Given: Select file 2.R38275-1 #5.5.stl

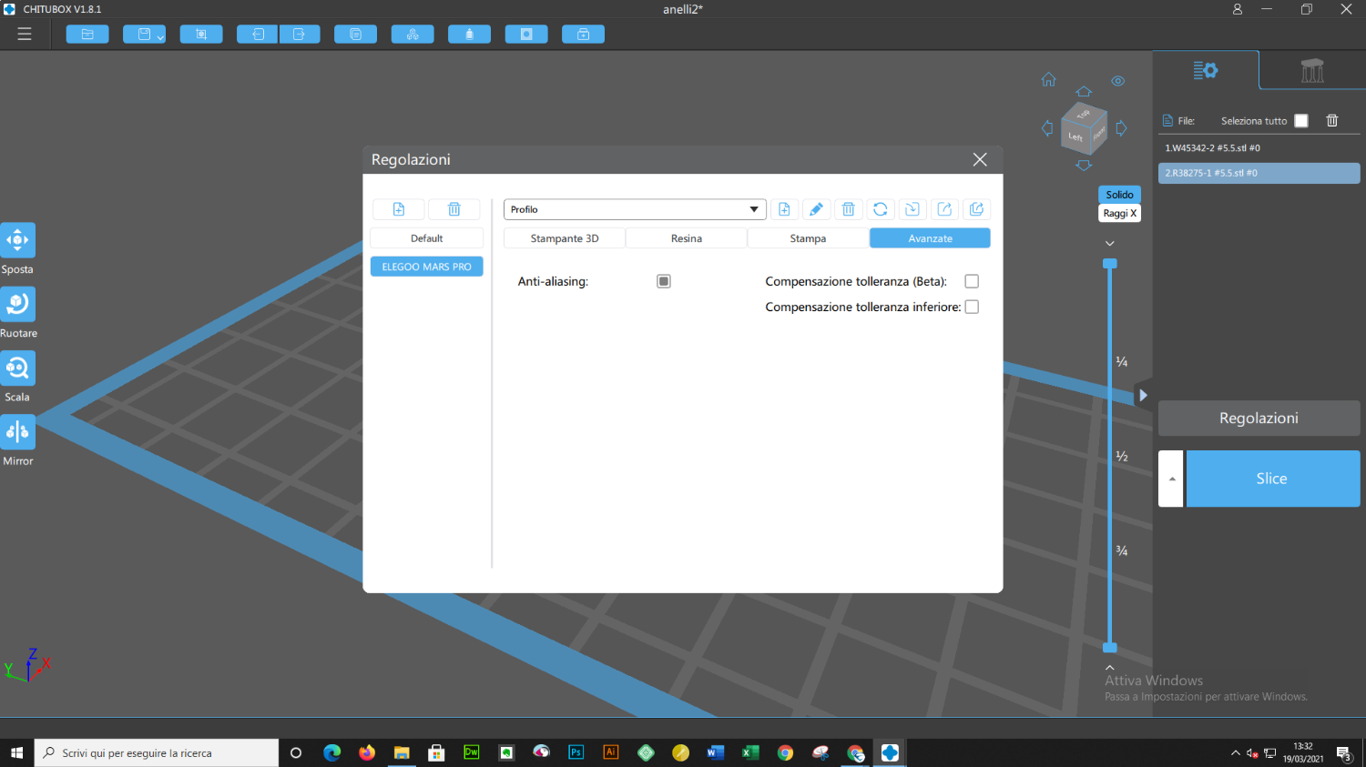Looking at the screenshot, I should pyautogui.click(x=1259, y=173).
